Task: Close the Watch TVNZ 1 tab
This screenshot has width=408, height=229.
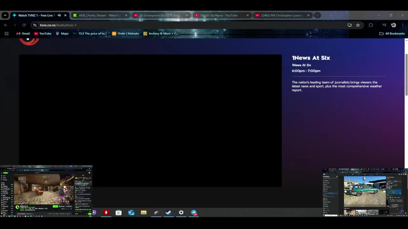Action: click(x=65, y=15)
